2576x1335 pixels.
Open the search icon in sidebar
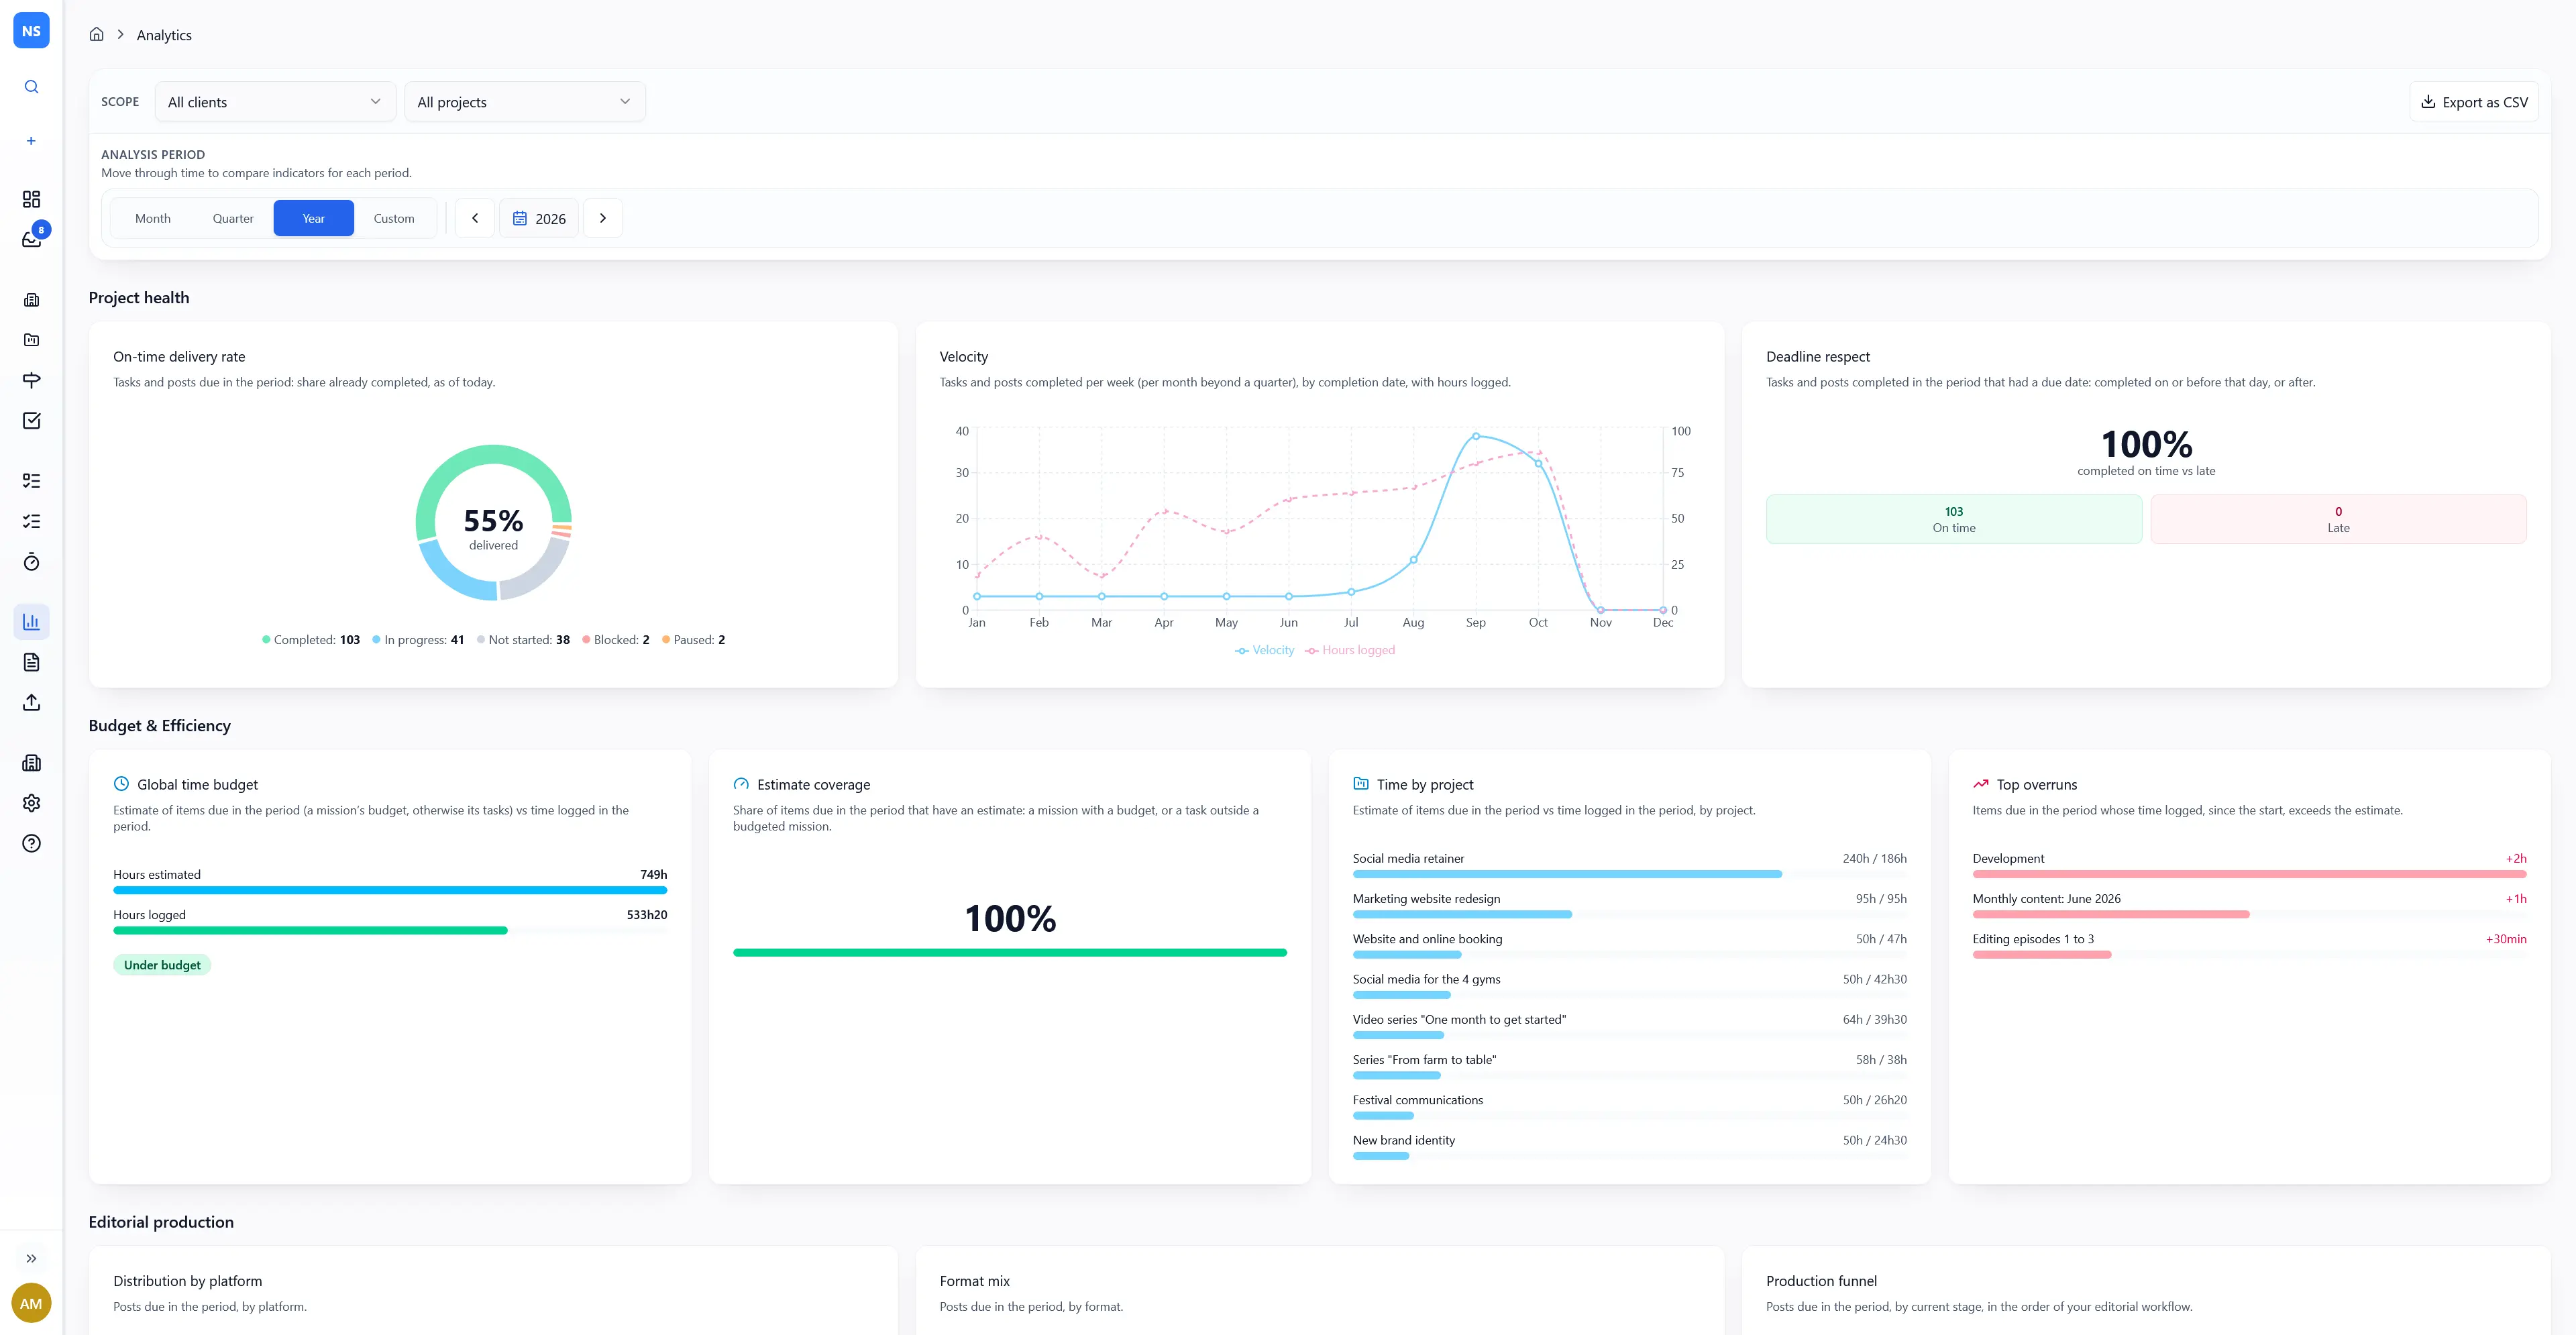[31, 87]
